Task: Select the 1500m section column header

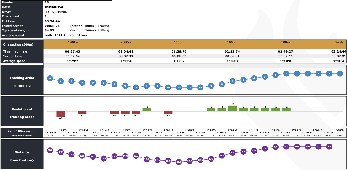Action: pos(179,42)
